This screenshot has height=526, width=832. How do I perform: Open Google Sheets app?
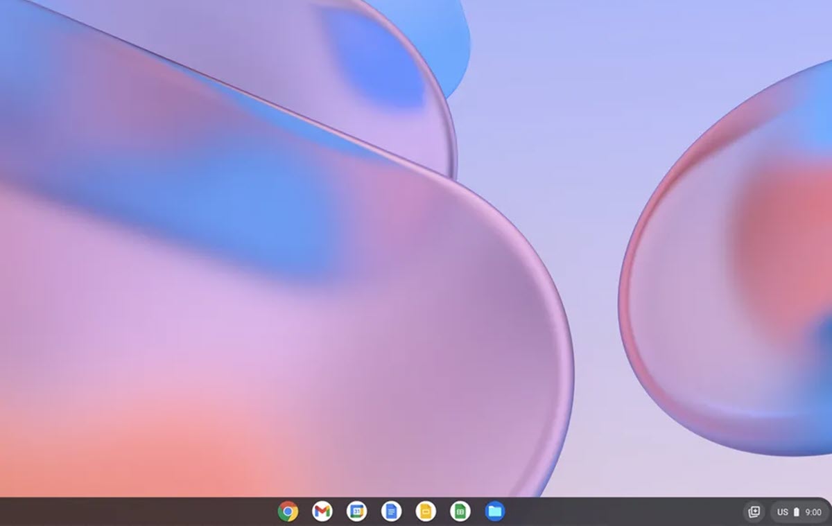[460, 511]
